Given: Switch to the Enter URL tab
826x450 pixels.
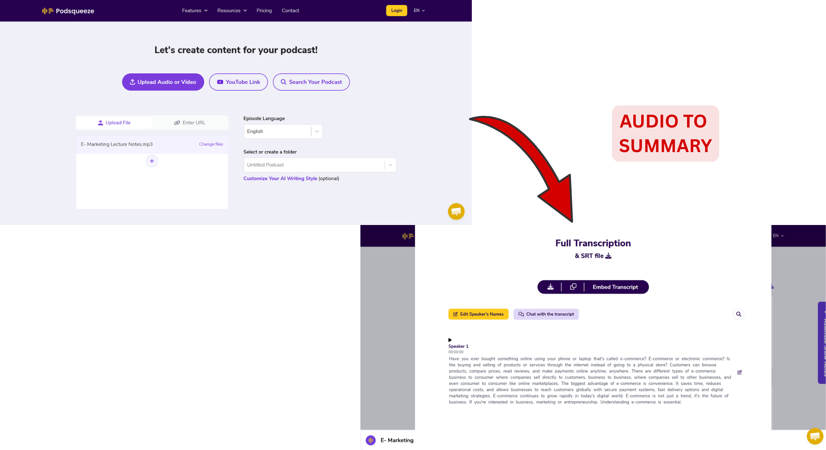Looking at the screenshot, I should tap(190, 122).
